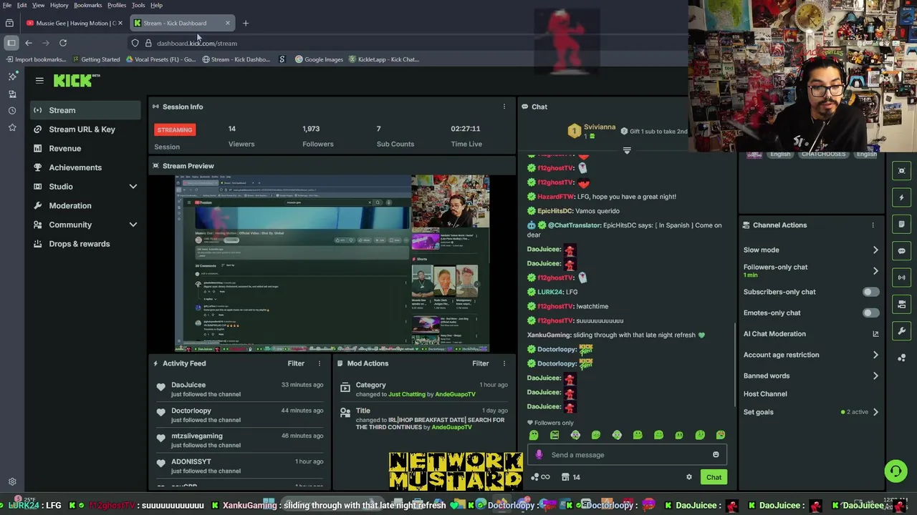
Task: Click the lightning bolt icon in right rail
Action: coord(902,197)
